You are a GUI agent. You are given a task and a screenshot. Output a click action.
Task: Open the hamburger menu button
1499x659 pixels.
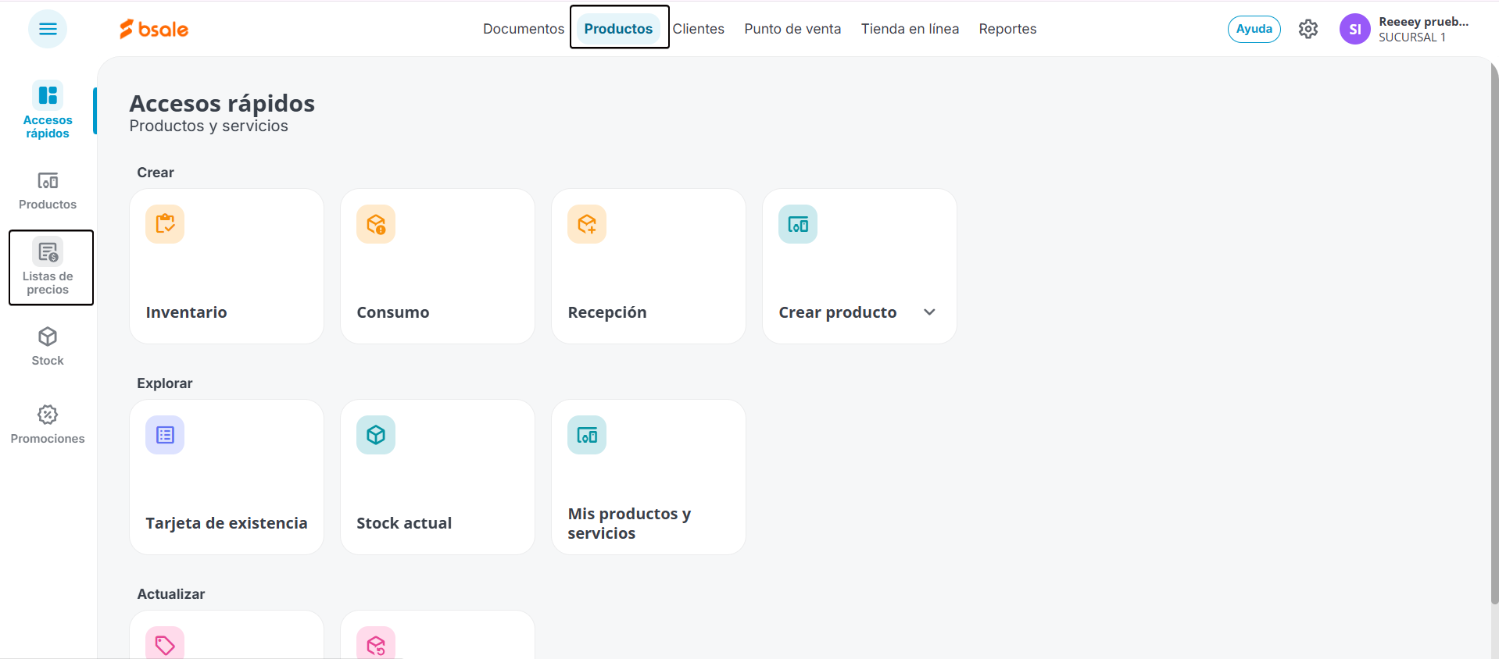coord(48,29)
